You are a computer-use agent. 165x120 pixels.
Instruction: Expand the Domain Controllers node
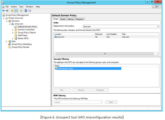[x=13, y=30]
